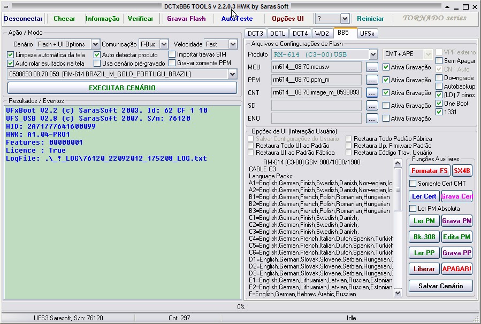The height and width of the screenshot is (324, 481).
Task: Open the Cenário combo box
Action: pyautogui.click(x=95, y=44)
